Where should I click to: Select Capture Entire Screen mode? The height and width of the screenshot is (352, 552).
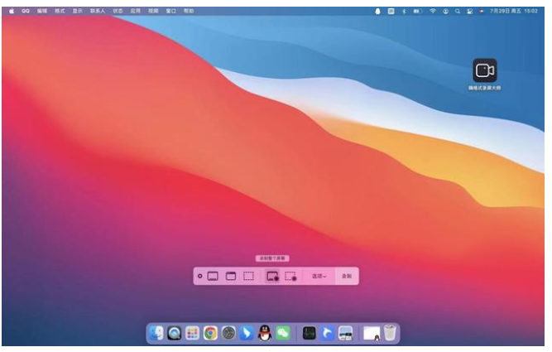[x=213, y=276]
